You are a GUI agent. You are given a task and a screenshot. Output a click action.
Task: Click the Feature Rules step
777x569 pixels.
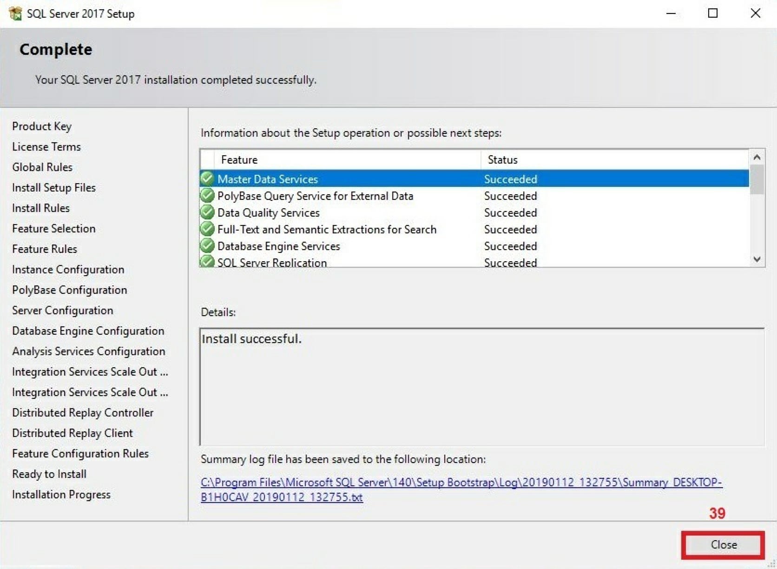coord(45,249)
